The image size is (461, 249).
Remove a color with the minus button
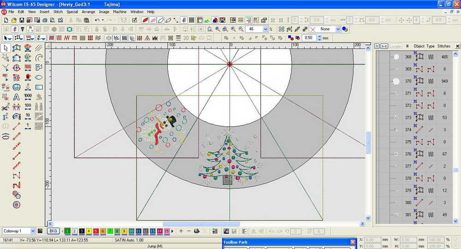189,231
